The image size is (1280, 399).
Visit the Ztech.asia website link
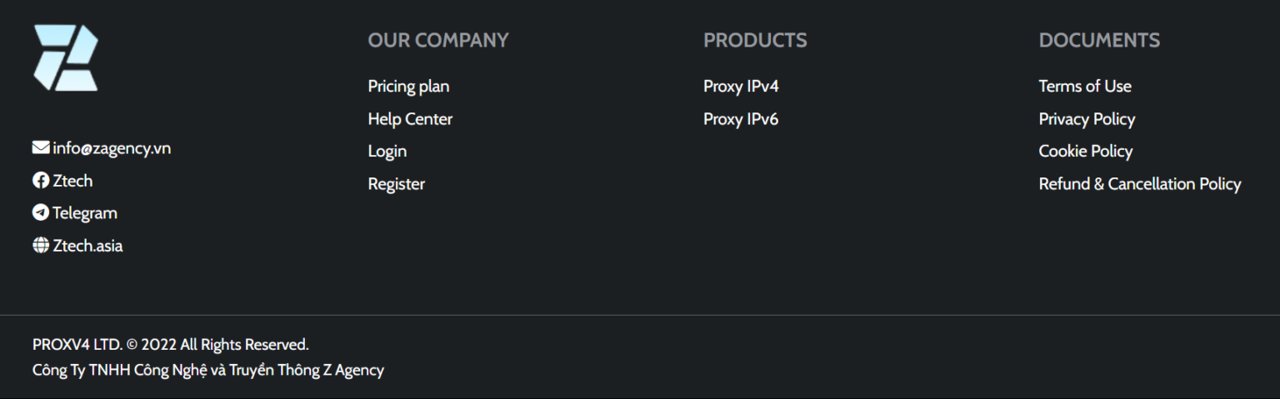coord(87,246)
